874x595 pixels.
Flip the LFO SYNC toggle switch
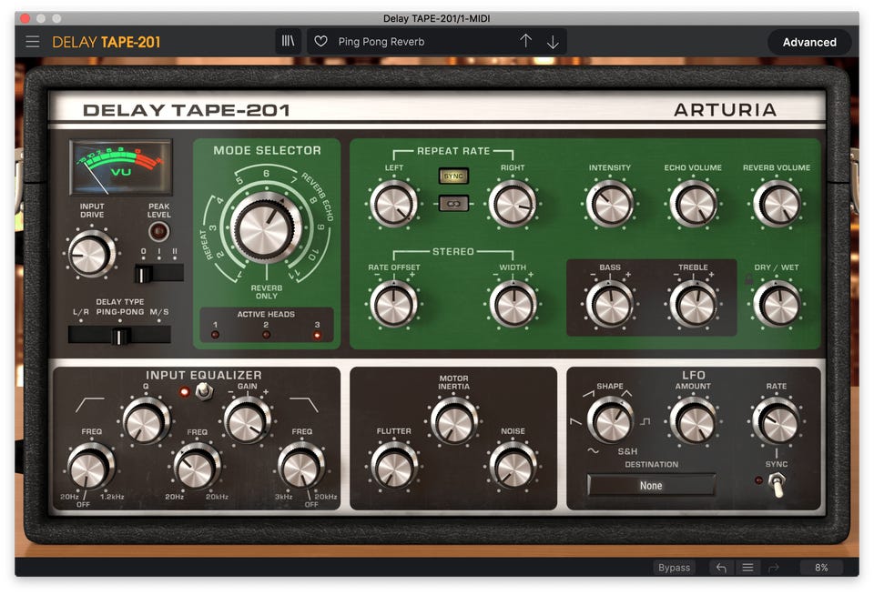point(777,488)
